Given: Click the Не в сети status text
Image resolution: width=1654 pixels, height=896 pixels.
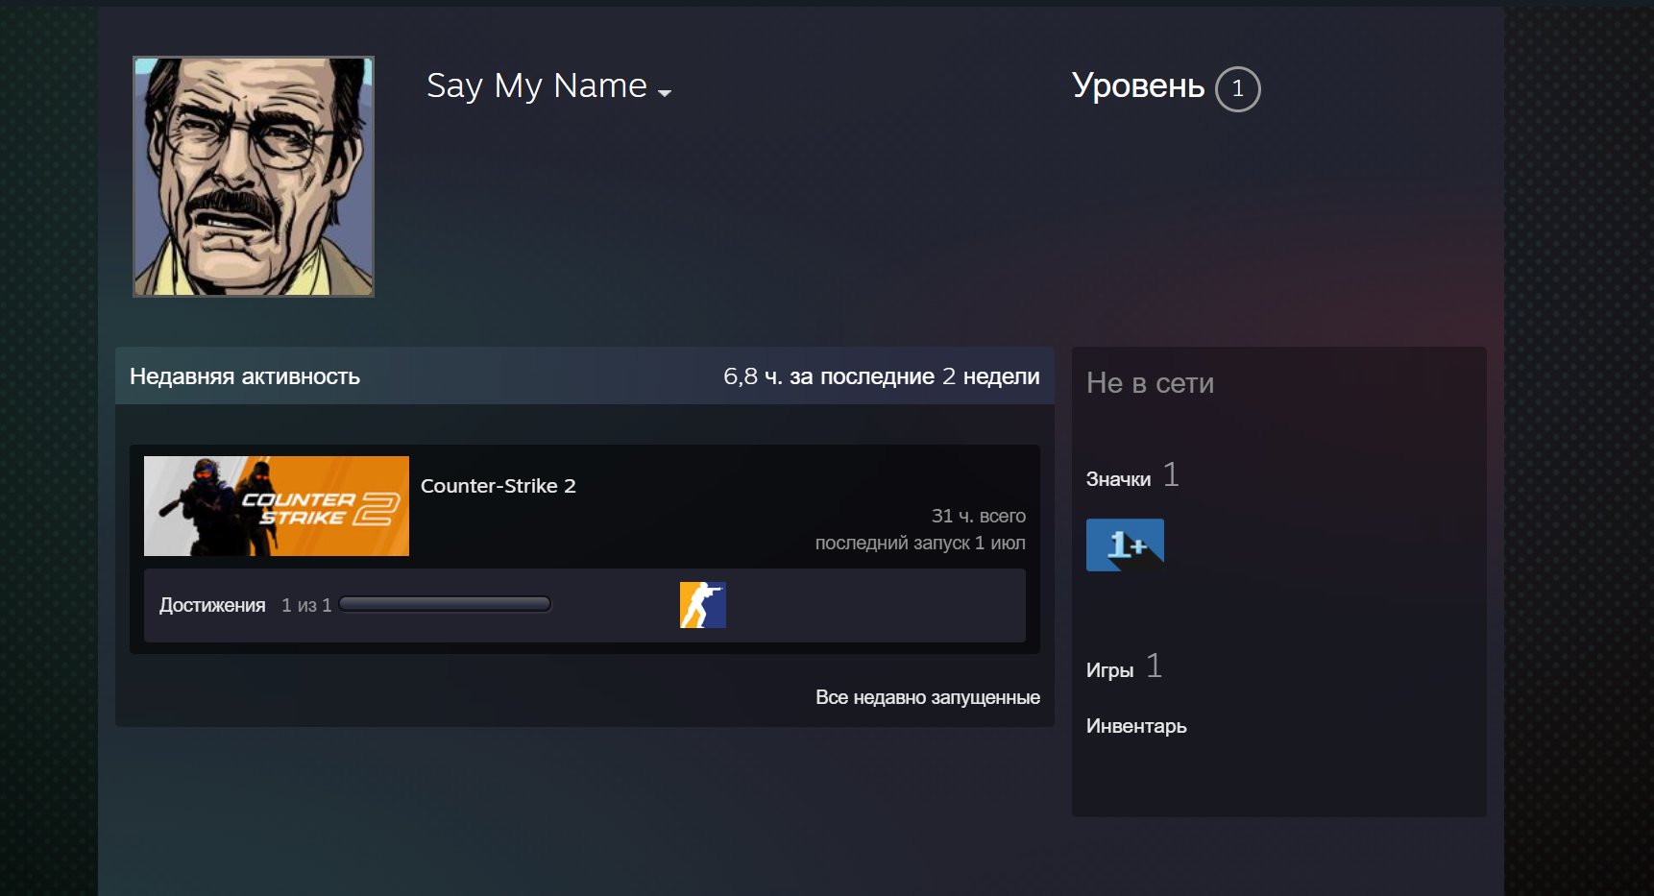Looking at the screenshot, I should point(1150,383).
